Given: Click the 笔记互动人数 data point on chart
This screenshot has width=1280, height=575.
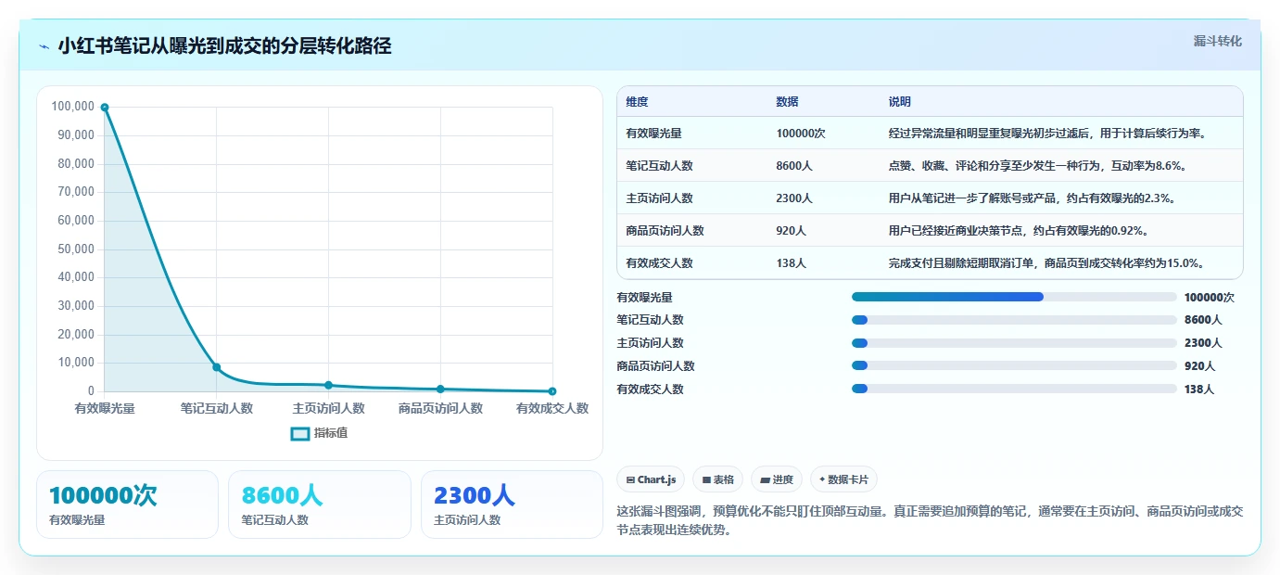Looking at the screenshot, I should (x=217, y=367).
